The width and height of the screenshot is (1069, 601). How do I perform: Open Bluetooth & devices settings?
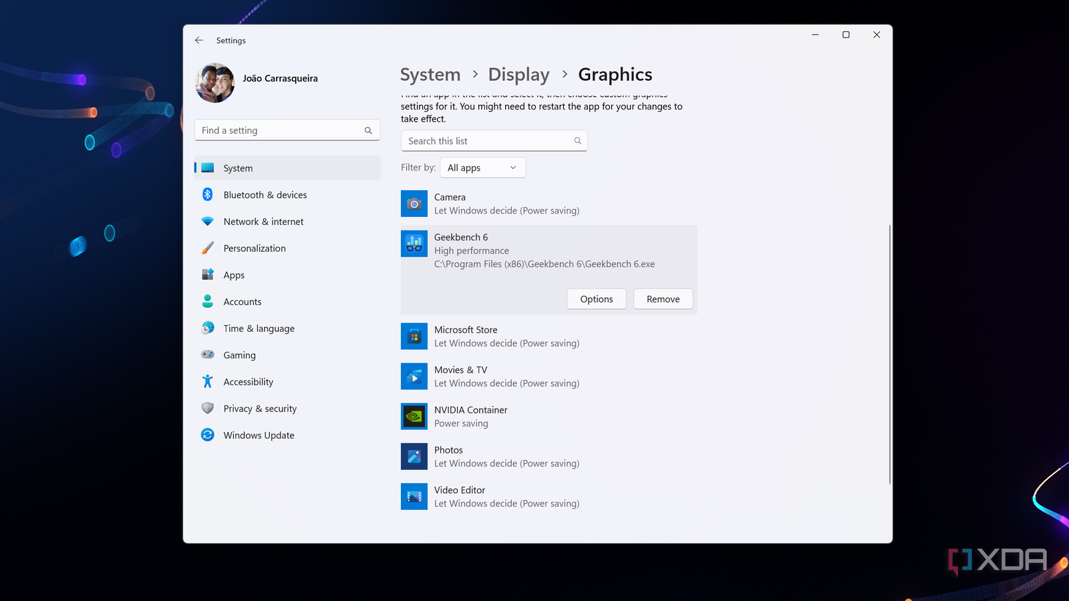click(265, 195)
